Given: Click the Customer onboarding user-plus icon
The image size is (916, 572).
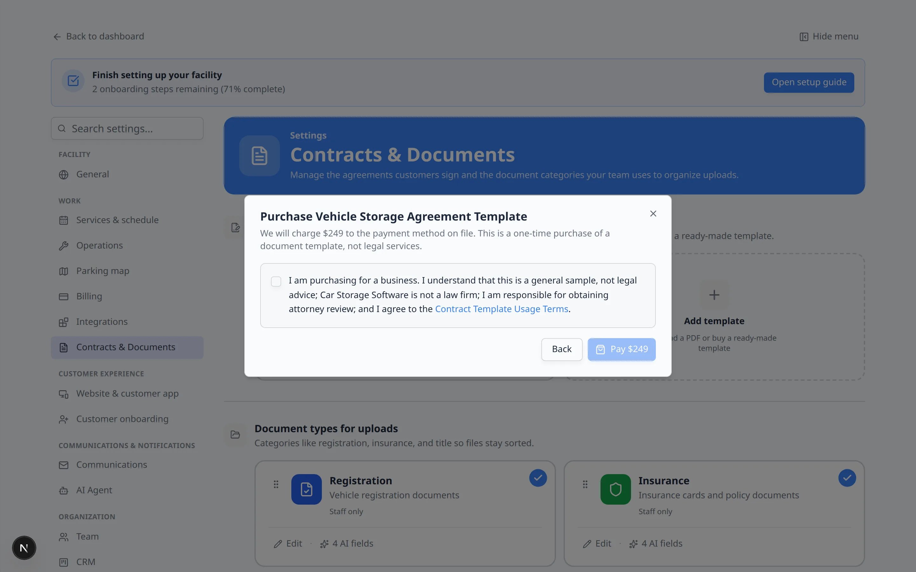Looking at the screenshot, I should click(64, 419).
